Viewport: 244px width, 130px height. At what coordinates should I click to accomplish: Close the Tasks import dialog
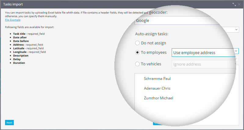tap(239, 5)
